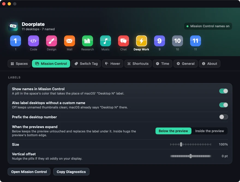Viewport: 240px width, 182px height.
Task: Click the Mission Control names on badge
Action: point(208,26)
